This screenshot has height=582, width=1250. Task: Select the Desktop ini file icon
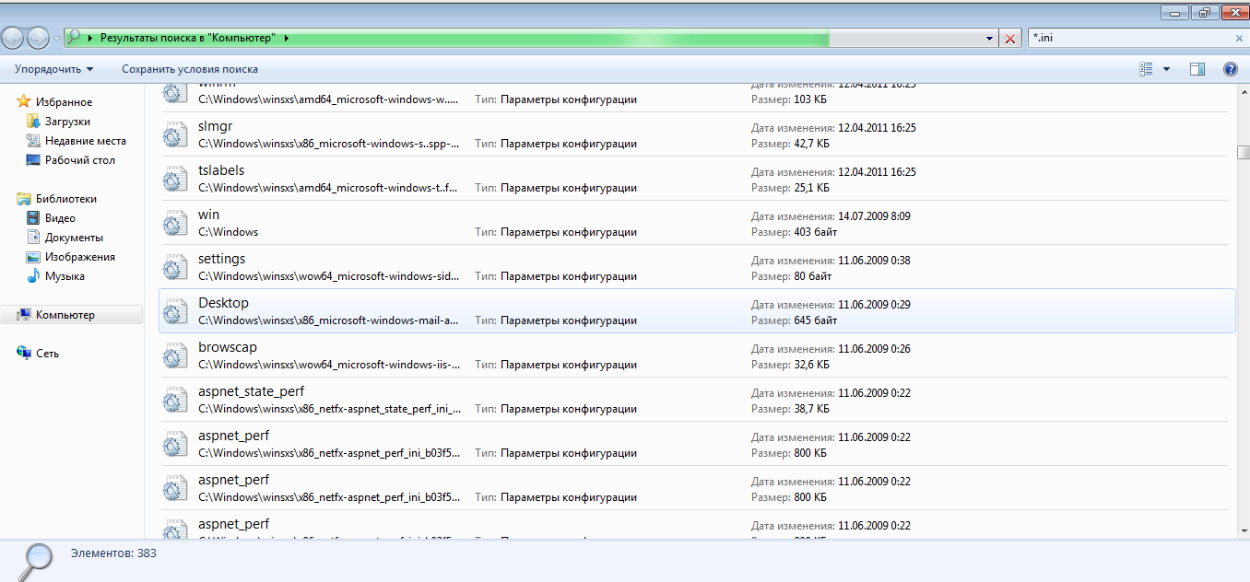point(175,310)
